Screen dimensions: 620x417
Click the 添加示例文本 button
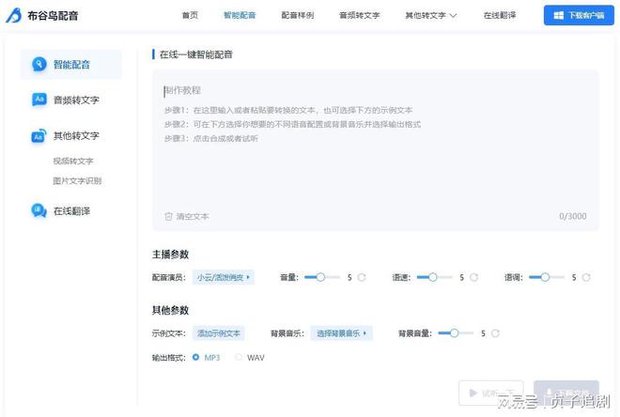pyautogui.click(x=219, y=333)
